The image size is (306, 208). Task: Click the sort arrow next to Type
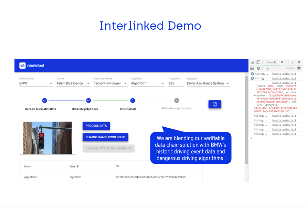tap(78, 166)
